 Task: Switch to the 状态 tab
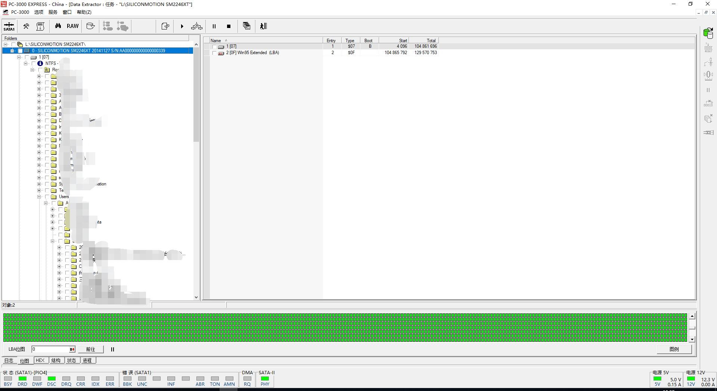click(72, 360)
